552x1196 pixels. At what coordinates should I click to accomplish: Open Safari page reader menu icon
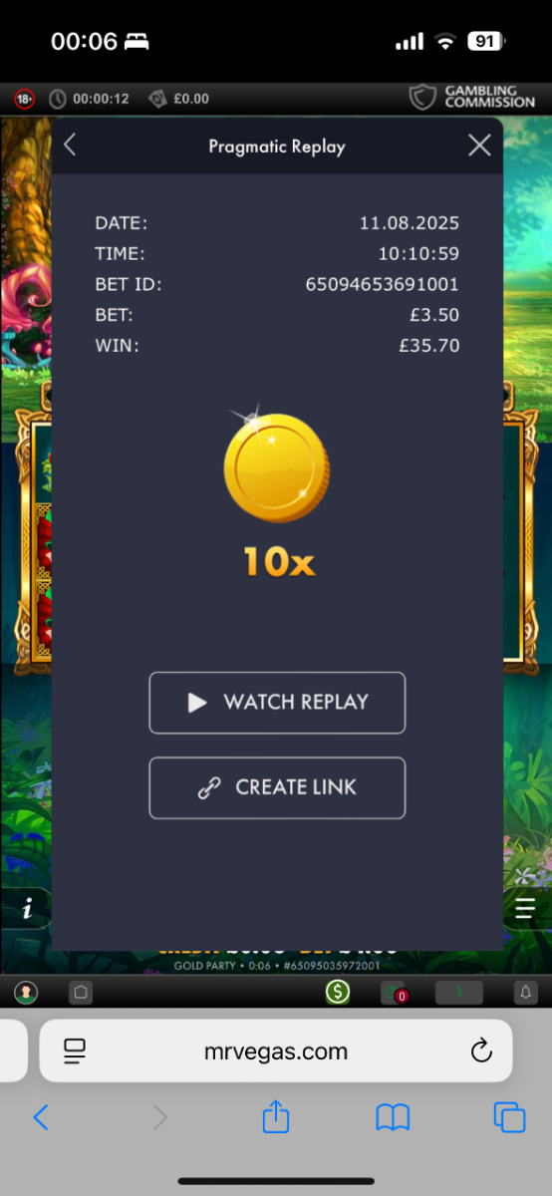(x=75, y=1050)
